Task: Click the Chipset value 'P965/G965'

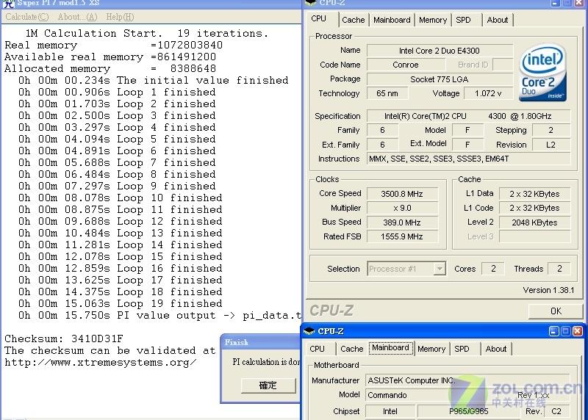Action: (469, 411)
